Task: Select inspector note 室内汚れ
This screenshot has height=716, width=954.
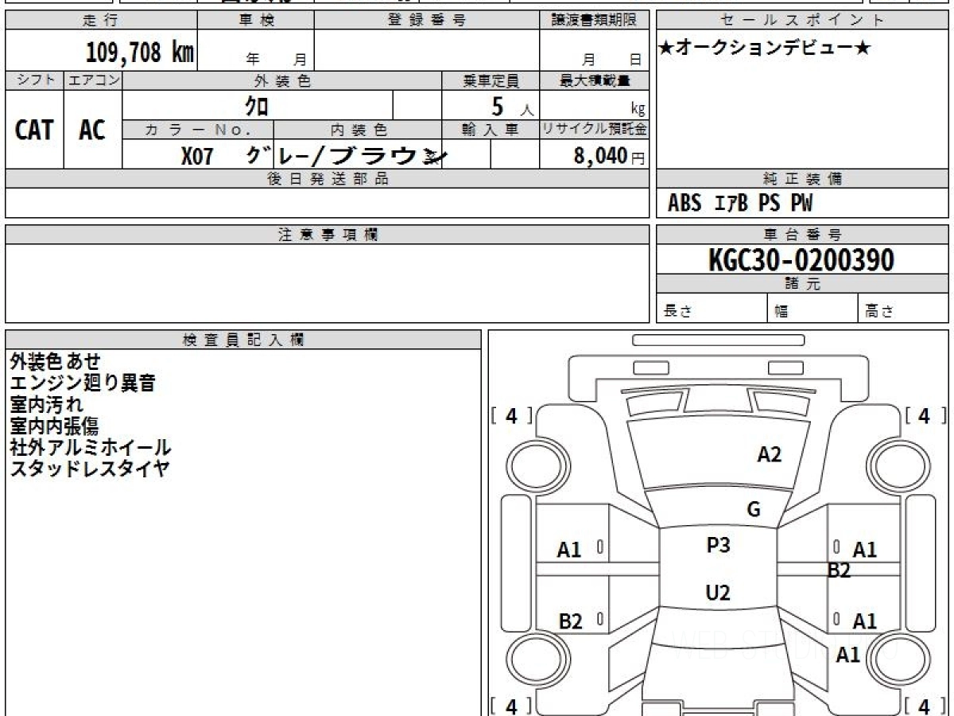Action: pyautogui.click(x=46, y=405)
